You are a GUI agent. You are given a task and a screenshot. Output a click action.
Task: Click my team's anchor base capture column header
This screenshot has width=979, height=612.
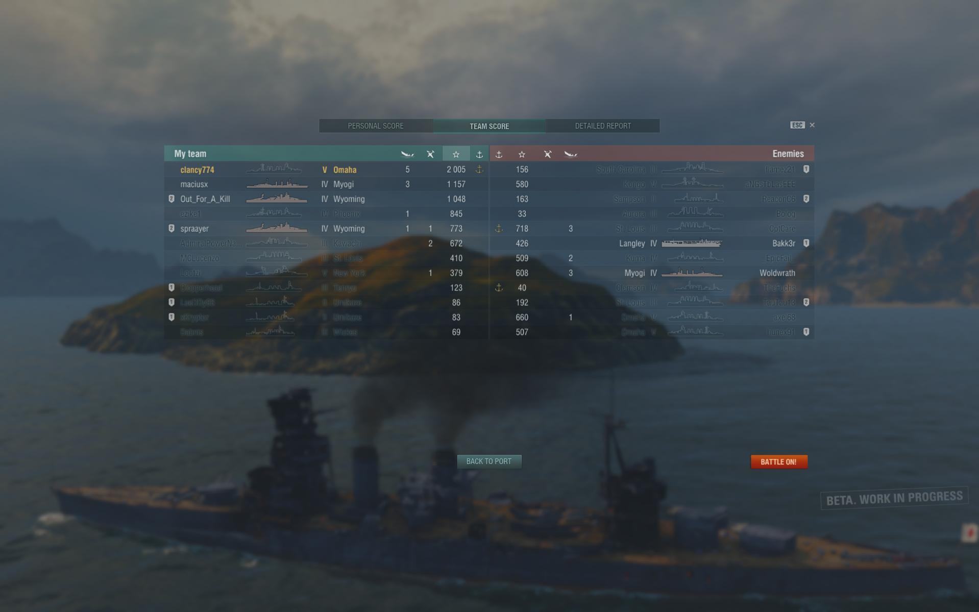click(x=479, y=154)
